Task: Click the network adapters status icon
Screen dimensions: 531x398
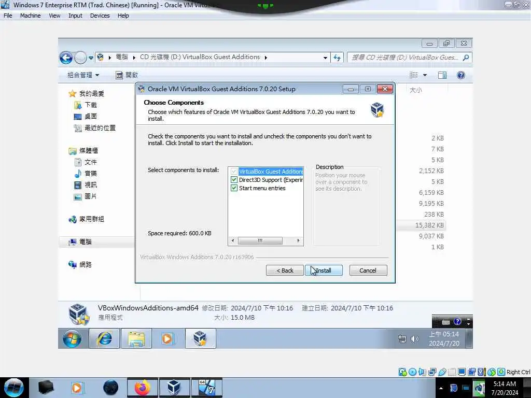Action: pos(432,372)
